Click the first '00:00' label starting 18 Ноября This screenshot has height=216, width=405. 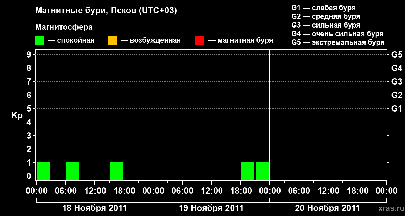tap(36, 191)
